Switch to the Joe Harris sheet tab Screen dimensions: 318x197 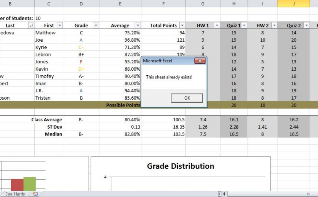pyautogui.click(x=15, y=194)
